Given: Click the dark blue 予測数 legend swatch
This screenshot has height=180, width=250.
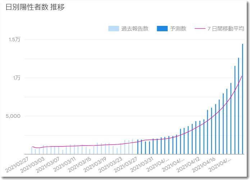Looking at the screenshot, I should click(162, 29).
